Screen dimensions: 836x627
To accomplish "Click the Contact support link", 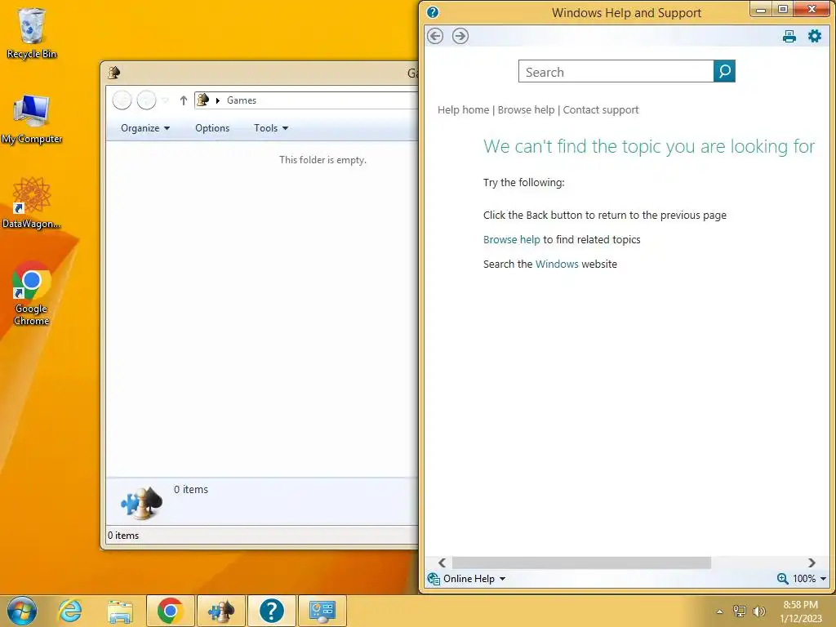I will point(601,110).
